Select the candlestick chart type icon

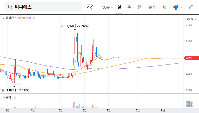(x=176, y=7)
